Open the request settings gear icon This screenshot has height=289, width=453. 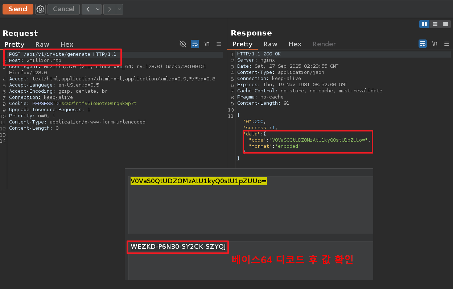(x=40, y=9)
